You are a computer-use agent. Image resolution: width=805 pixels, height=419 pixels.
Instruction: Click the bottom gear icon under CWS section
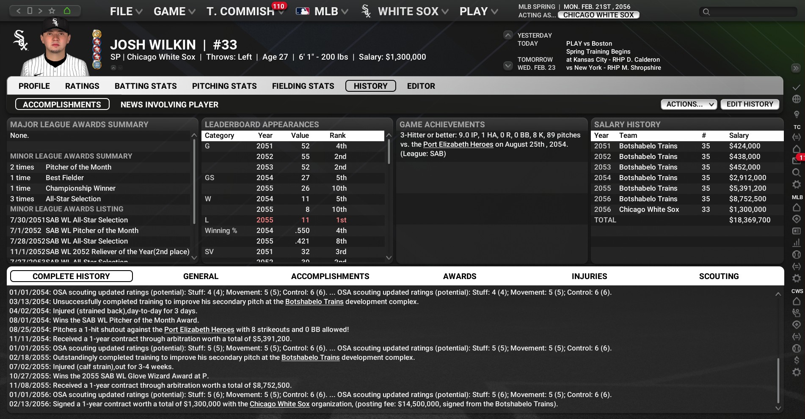coord(796,372)
